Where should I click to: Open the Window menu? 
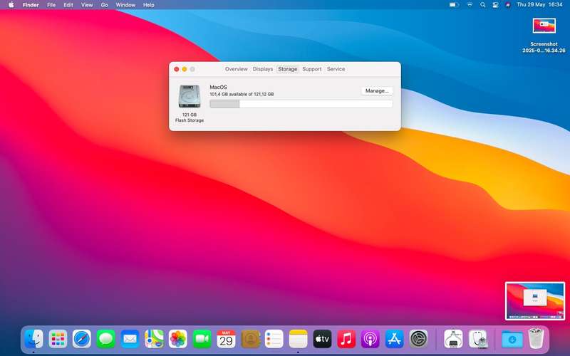pyautogui.click(x=125, y=5)
